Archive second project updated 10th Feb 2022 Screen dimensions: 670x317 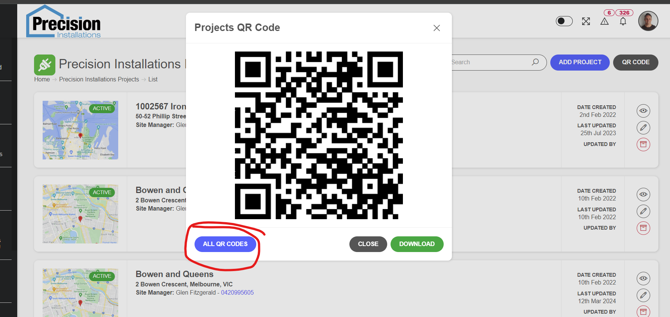coord(643,228)
